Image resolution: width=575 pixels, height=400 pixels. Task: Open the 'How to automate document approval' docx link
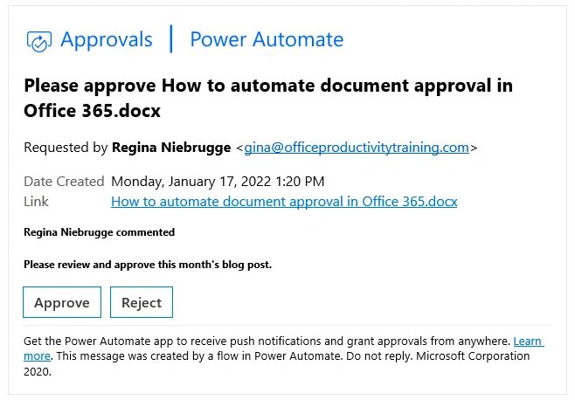pyautogui.click(x=284, y=202)
